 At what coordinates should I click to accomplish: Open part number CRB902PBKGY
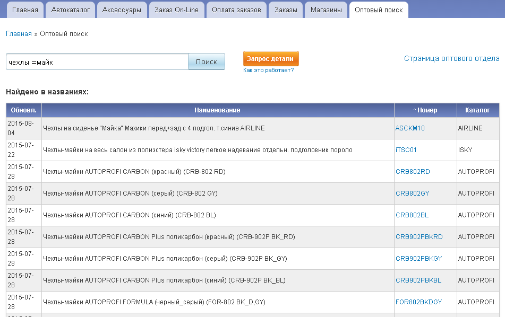point(418,259)
